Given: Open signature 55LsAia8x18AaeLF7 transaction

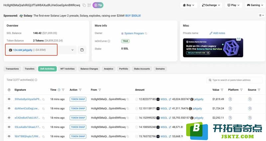Looking at the screenshot, I should (28, 127).
